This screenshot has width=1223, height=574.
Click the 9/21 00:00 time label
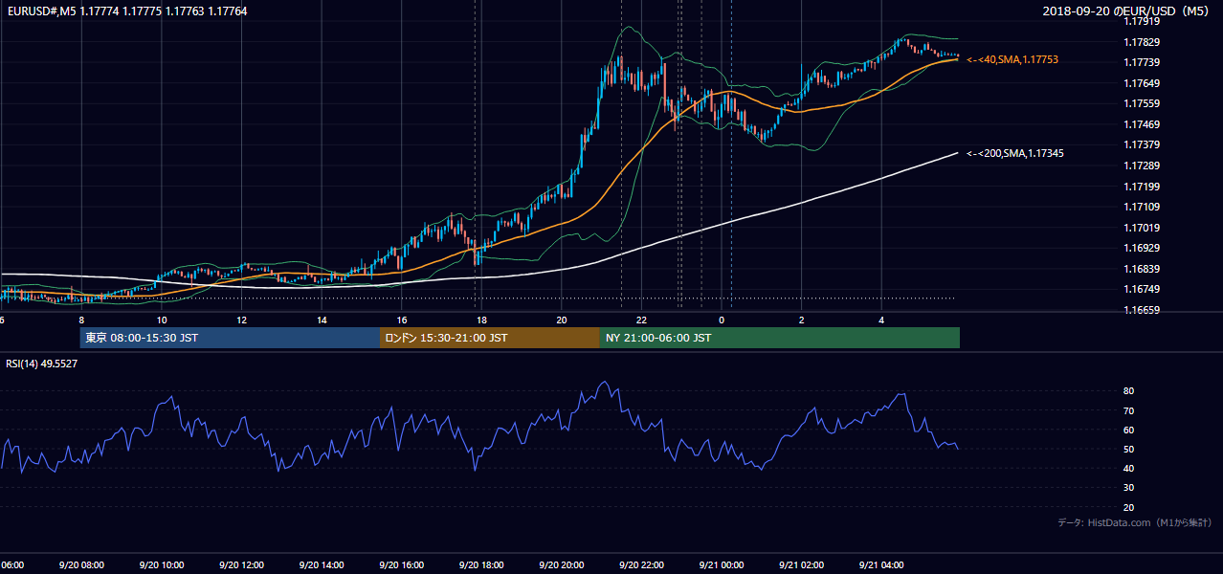point(721,565)
